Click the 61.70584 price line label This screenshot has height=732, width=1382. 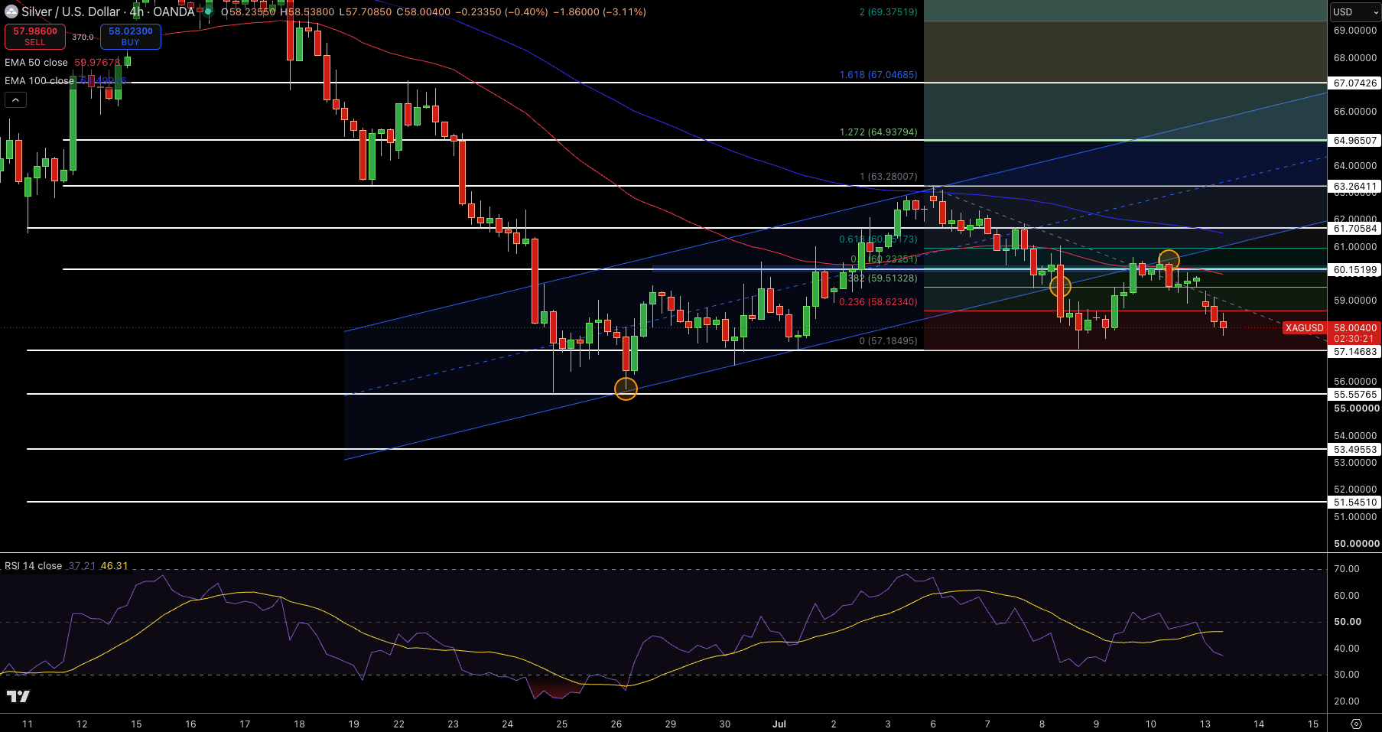coord(1354,228)
